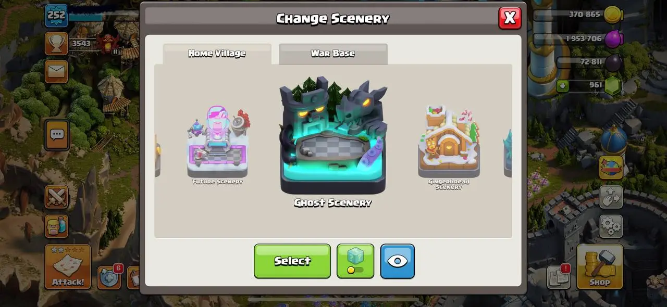This screenshot has width=667, height=307.
Task: Open the Home Village tab
Action: [x=217, y=54]
